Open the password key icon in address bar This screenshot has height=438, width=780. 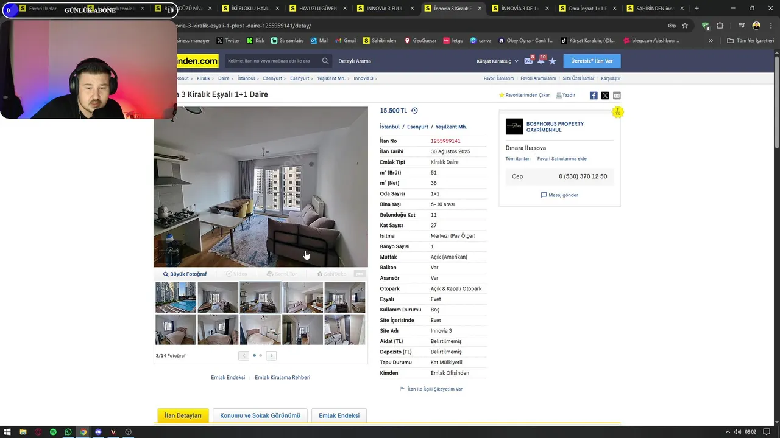point(672,26)
